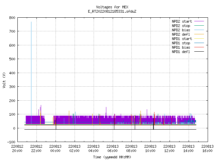This screenshot has width=214, height=160.
Task: Click the '220813 10:00' x-axis tick label
Action: (150, 149)
